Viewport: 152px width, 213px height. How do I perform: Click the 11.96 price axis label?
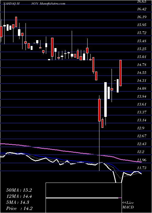coord(142,160)
